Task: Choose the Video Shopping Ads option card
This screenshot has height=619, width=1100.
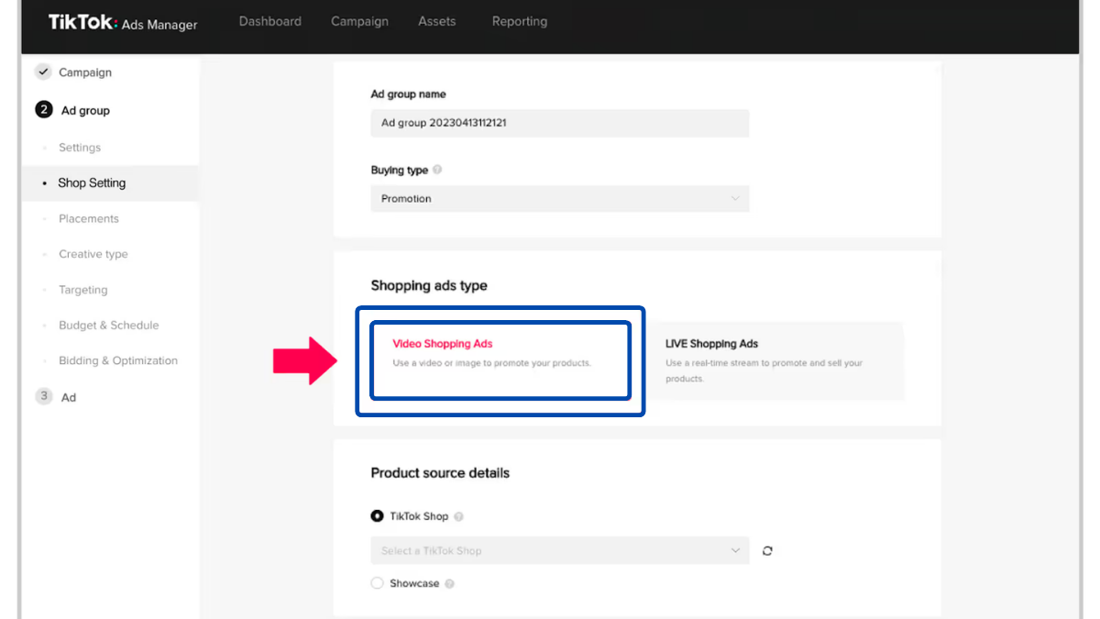Action: click(500, 359)
